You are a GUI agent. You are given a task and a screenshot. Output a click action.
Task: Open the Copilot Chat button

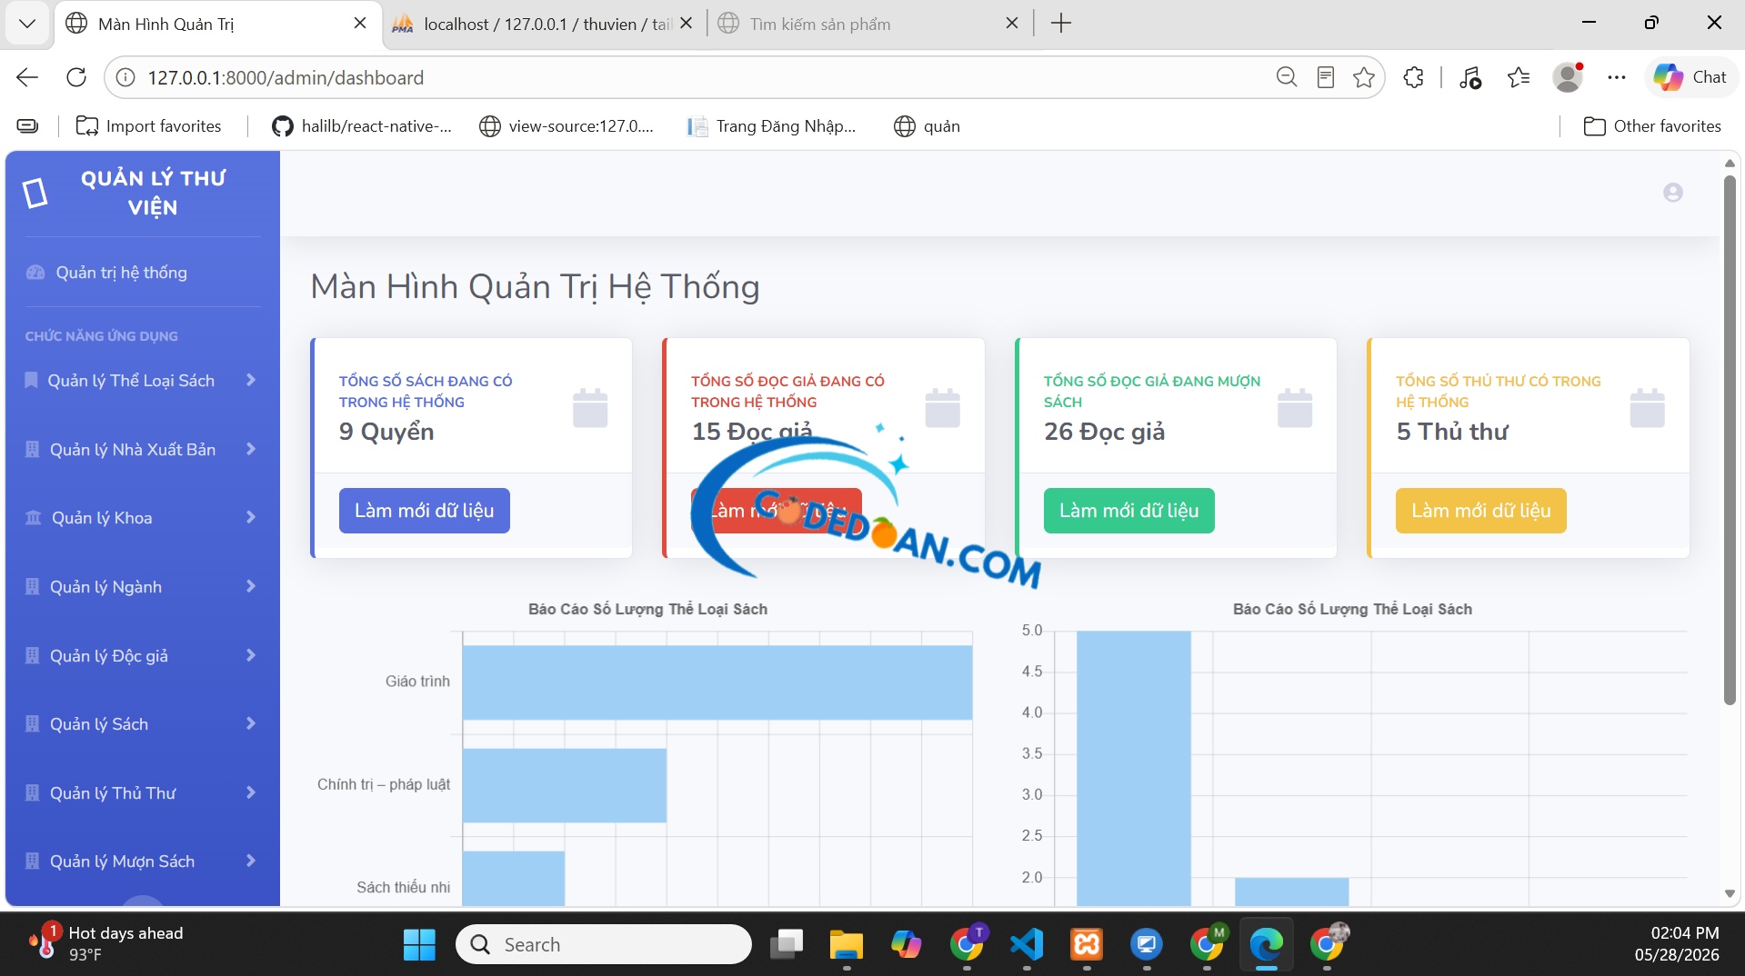[1690, 77]
